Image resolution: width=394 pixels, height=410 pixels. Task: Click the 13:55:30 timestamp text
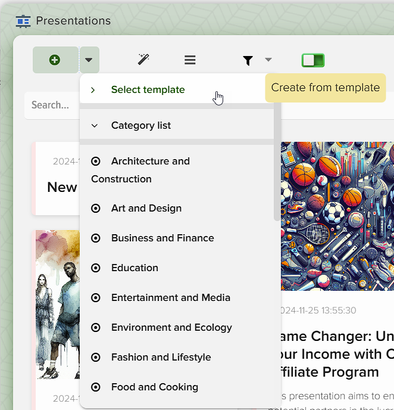(339, 310)
